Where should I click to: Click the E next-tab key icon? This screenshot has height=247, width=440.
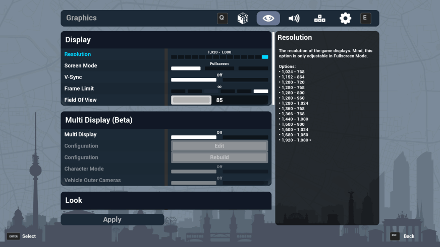(x=365, y=18)
